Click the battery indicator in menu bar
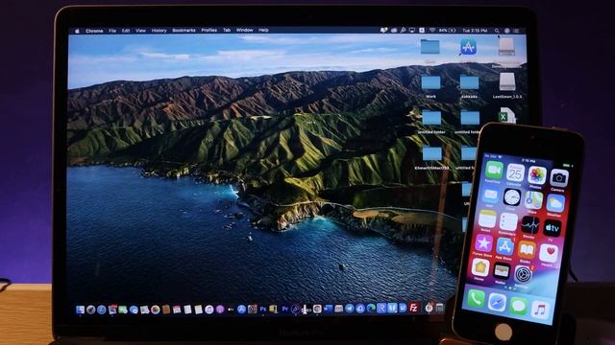The height and width of the screenshot is (345, 615). [448, 30]
